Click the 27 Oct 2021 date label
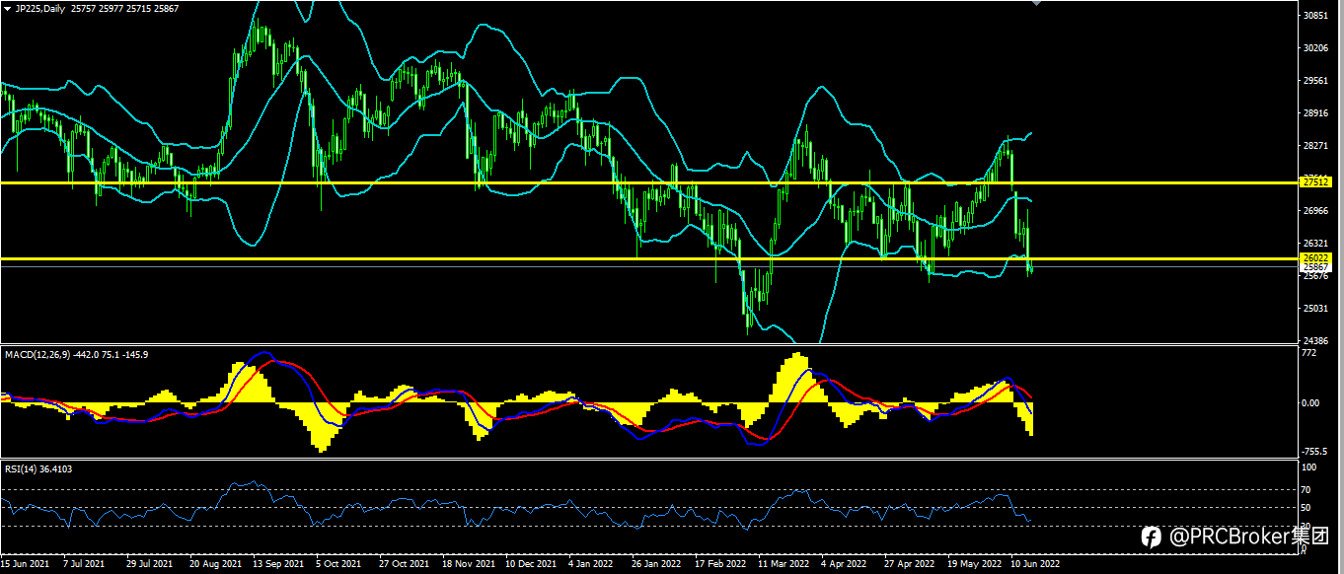 click(405, 565)
